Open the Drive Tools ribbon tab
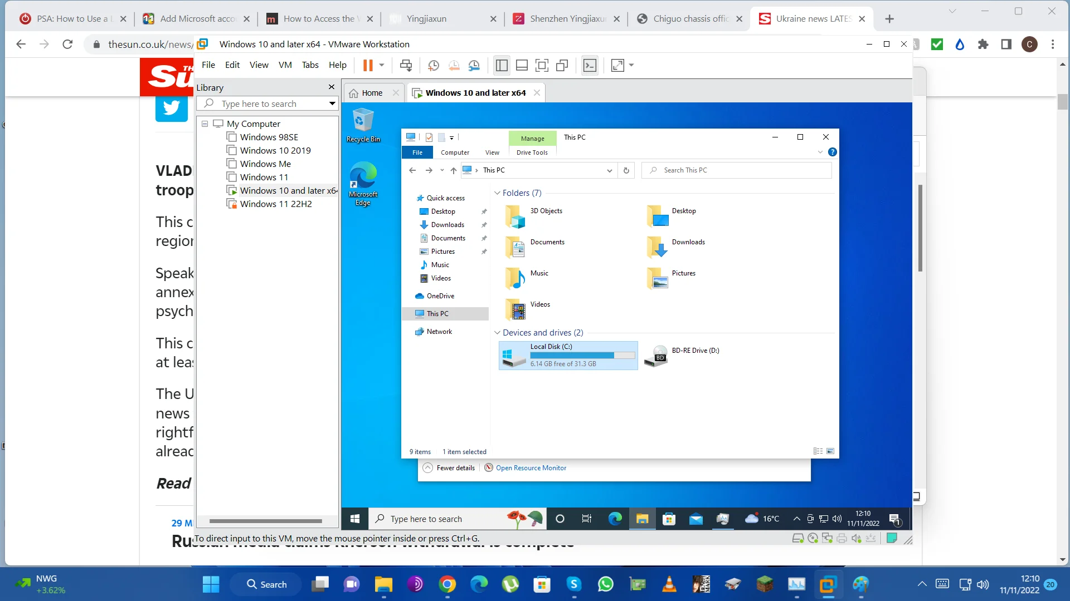This screenshot has width=1070, height=601. (532, 152)
